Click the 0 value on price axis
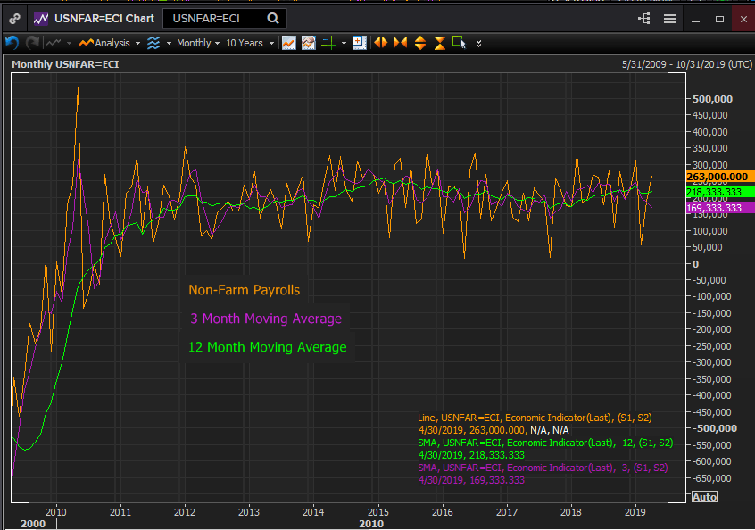 pos(695,264)
